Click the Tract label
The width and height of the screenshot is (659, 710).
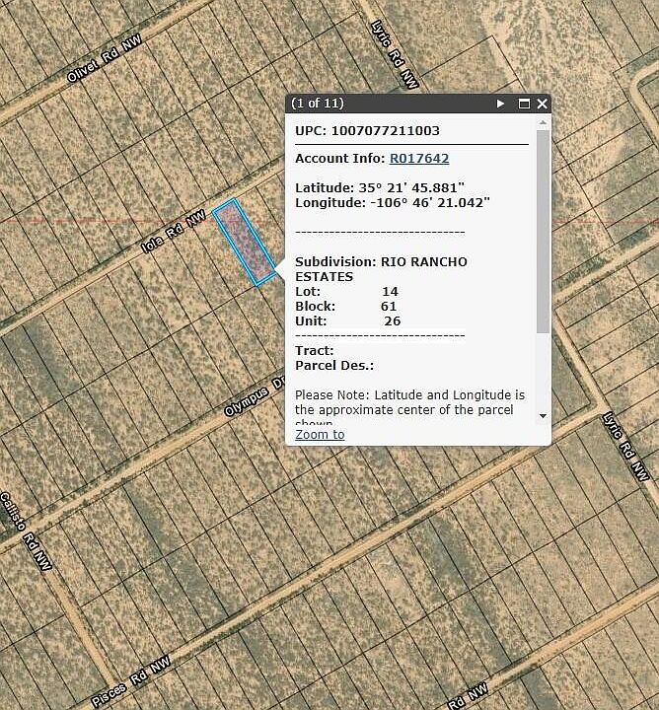tap(315, 350)
